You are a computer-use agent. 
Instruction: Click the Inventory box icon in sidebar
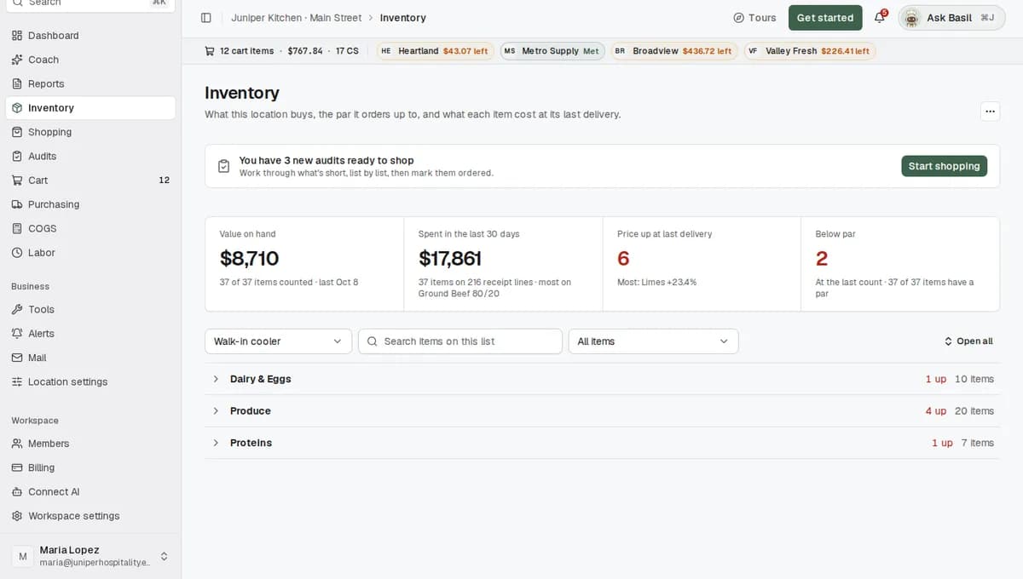coord(17,108)
